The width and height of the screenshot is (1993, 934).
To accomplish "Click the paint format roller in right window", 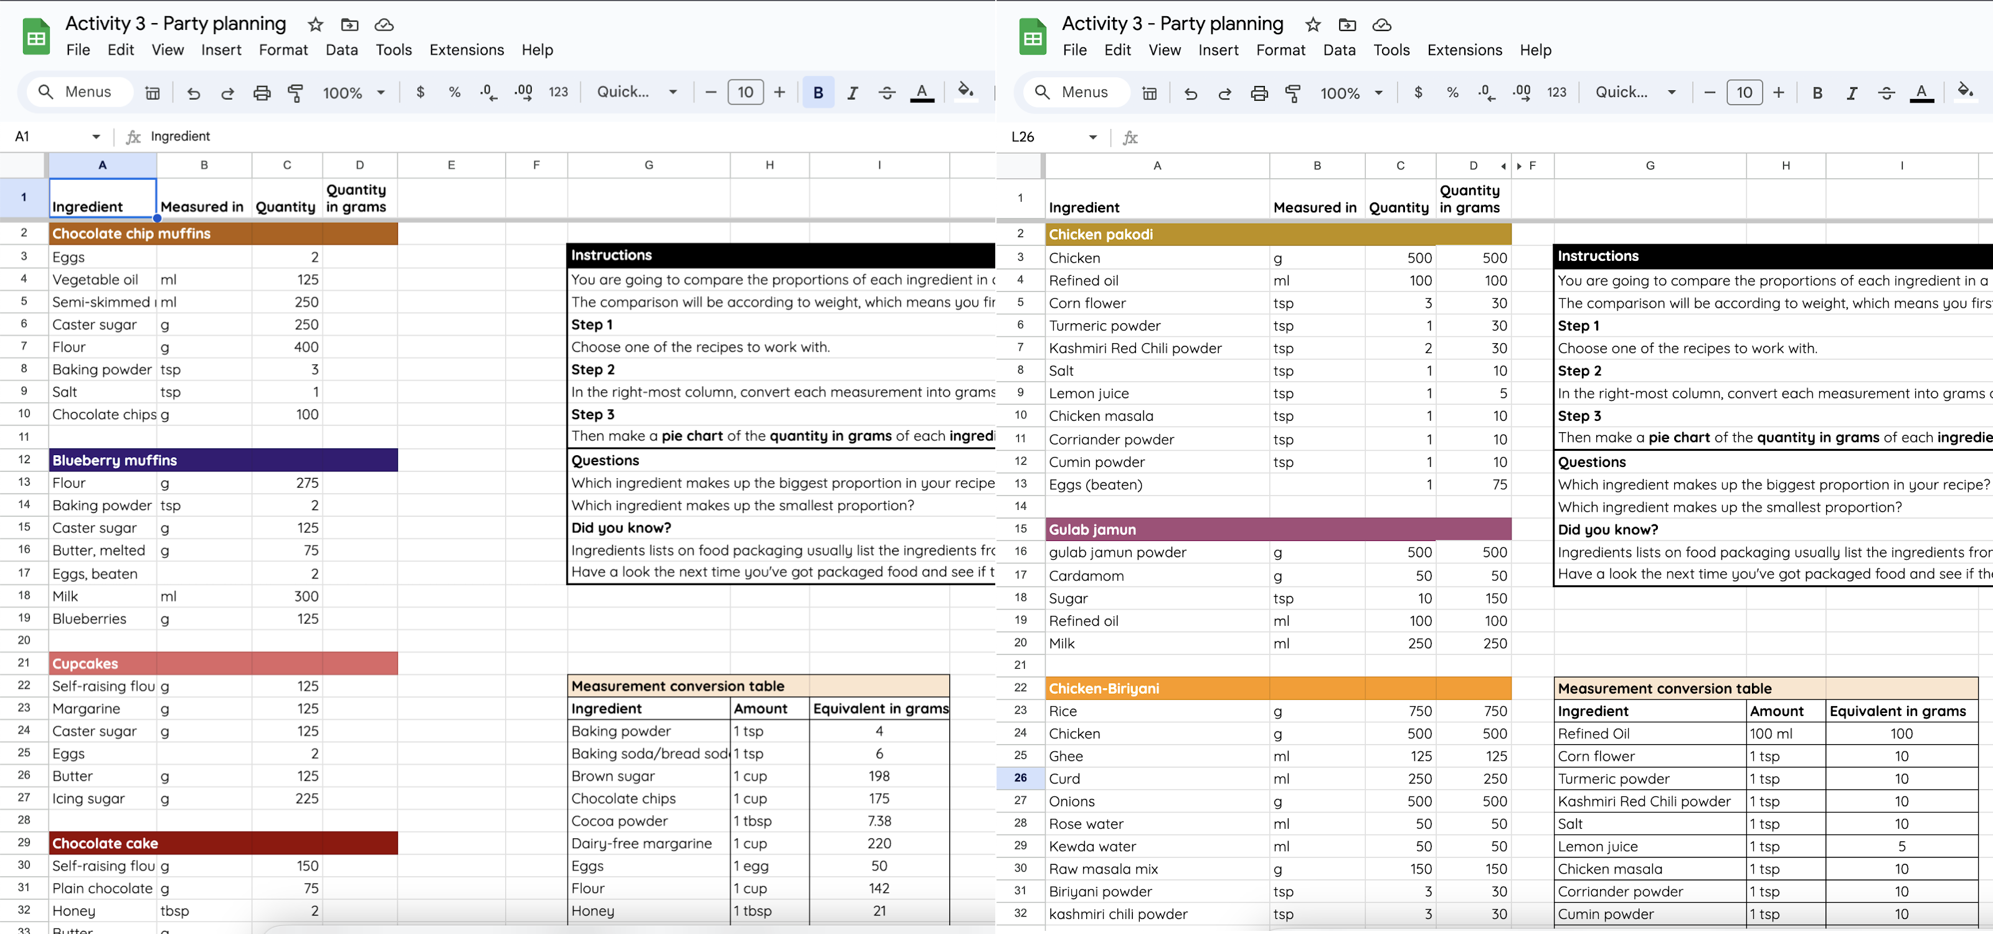I will click(1293, 93).
